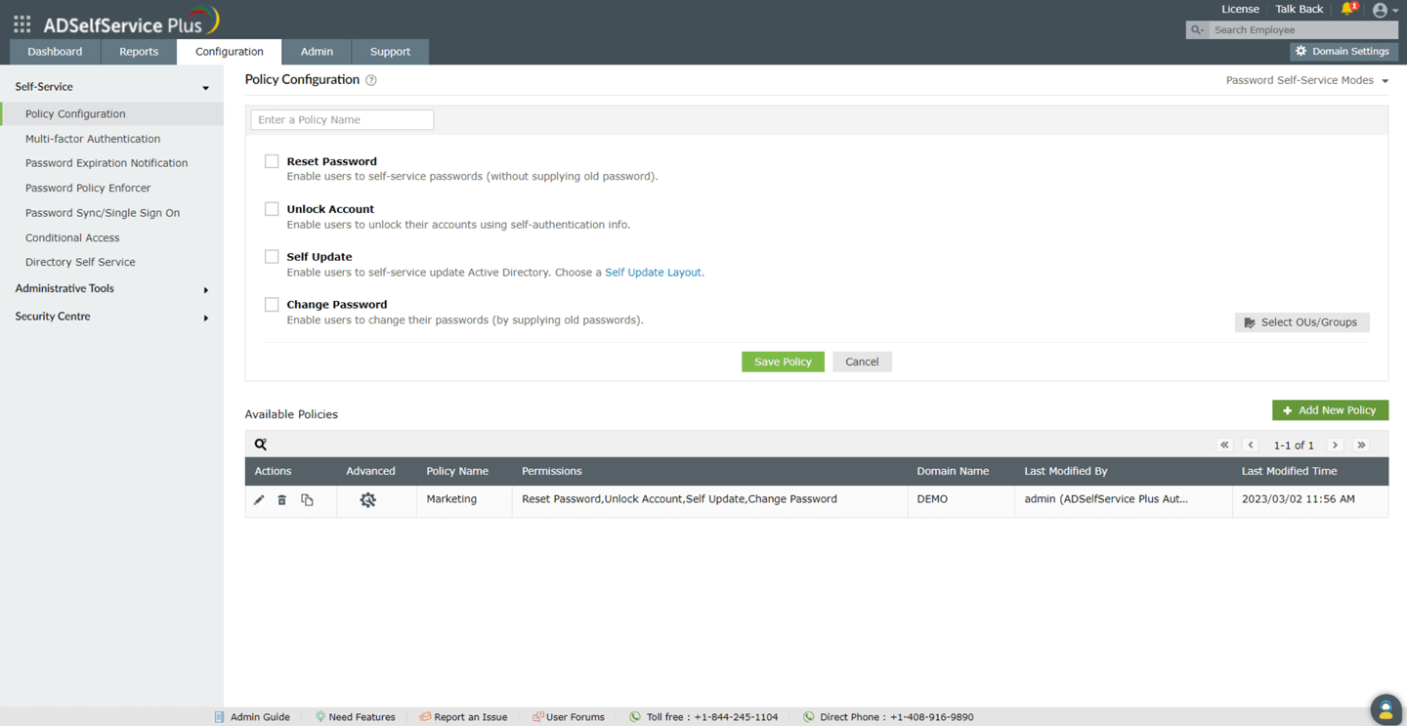This screenshot has width=1407, height=726.
Task: Open Advanced settings gear for Marketing
Action: point(367,500)
